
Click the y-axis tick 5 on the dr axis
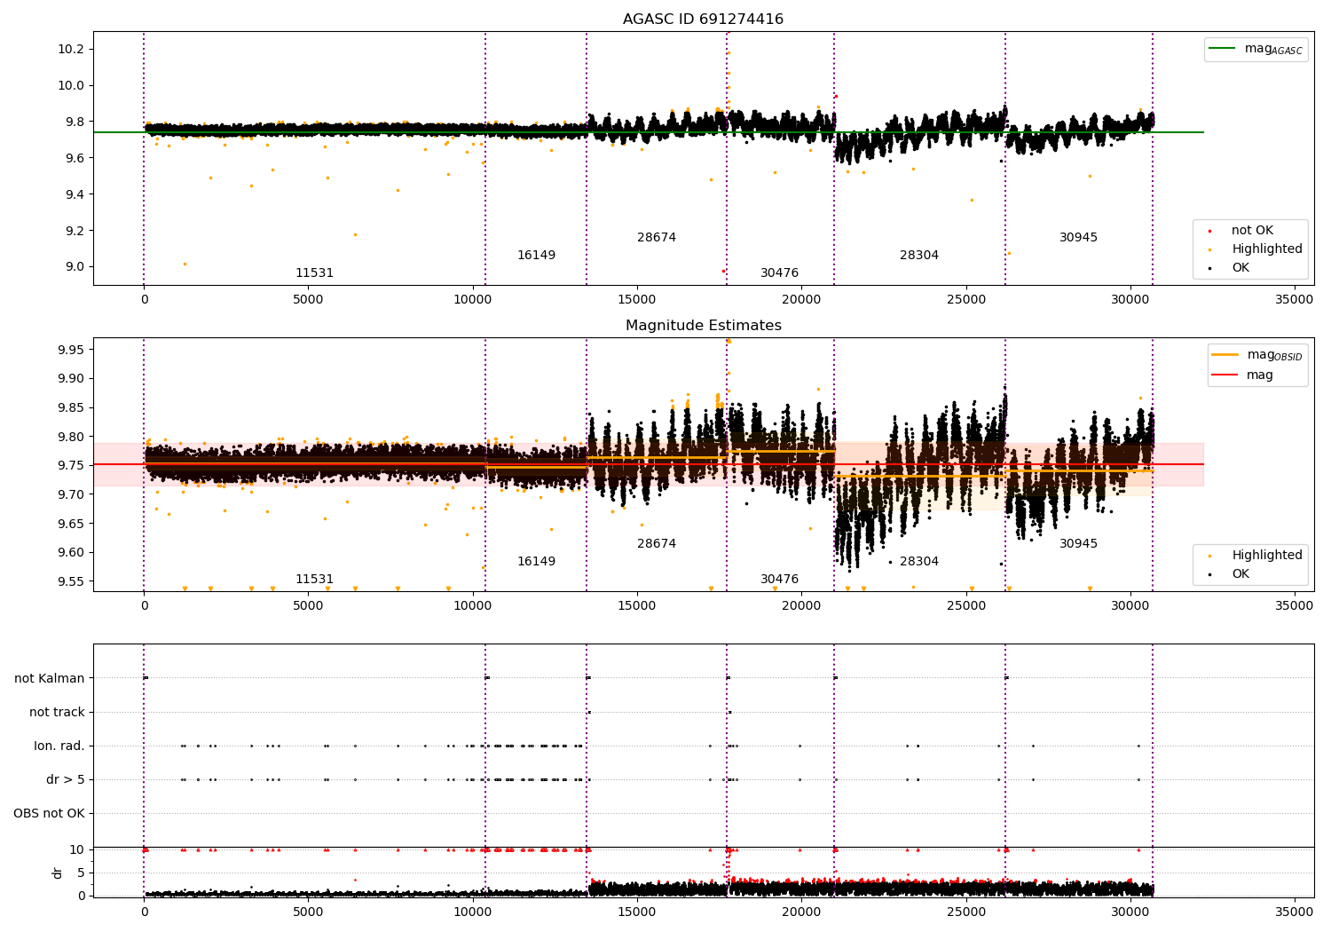point(81,873)
